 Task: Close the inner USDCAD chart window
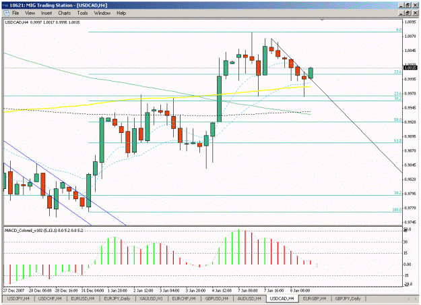pos(415,13)
